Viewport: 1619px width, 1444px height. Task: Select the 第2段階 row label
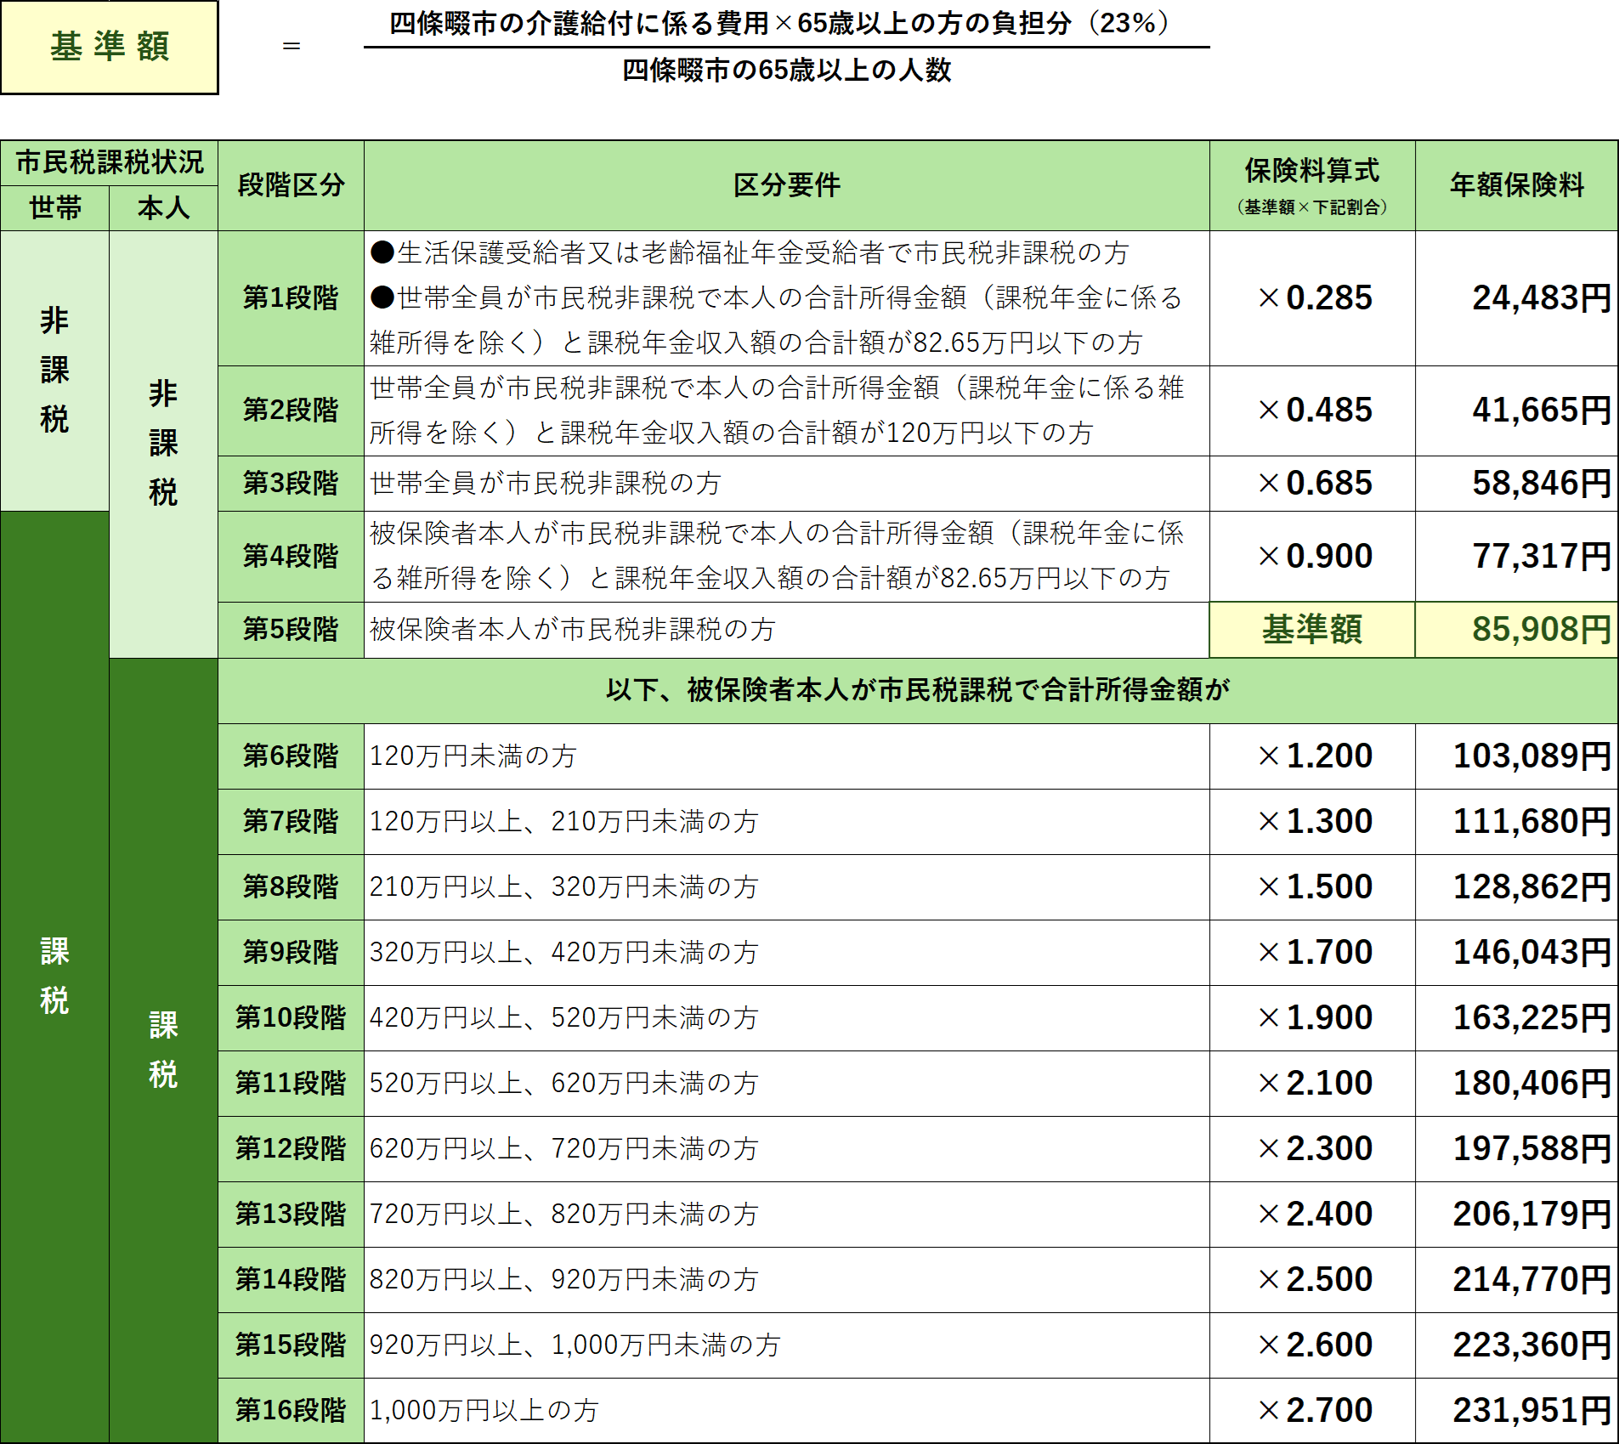tap(291, 411)
